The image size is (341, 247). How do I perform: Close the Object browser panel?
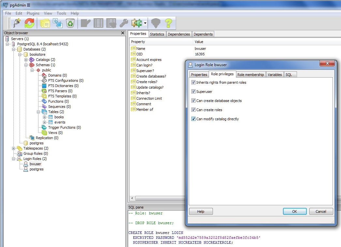[123, 33]
